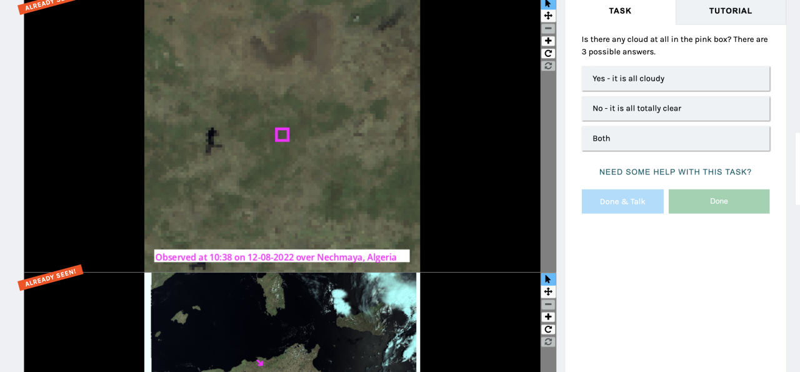Choose 'No - it is all totally clear' answer
Screen dimensions: 800x372
(x=676, y=109)
